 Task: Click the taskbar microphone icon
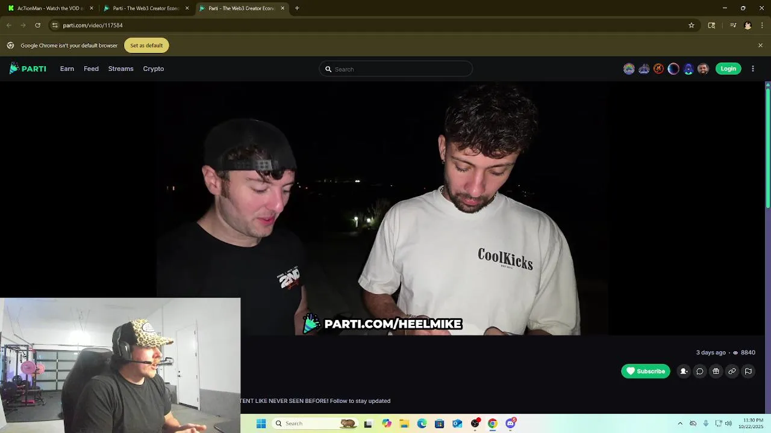706,423
